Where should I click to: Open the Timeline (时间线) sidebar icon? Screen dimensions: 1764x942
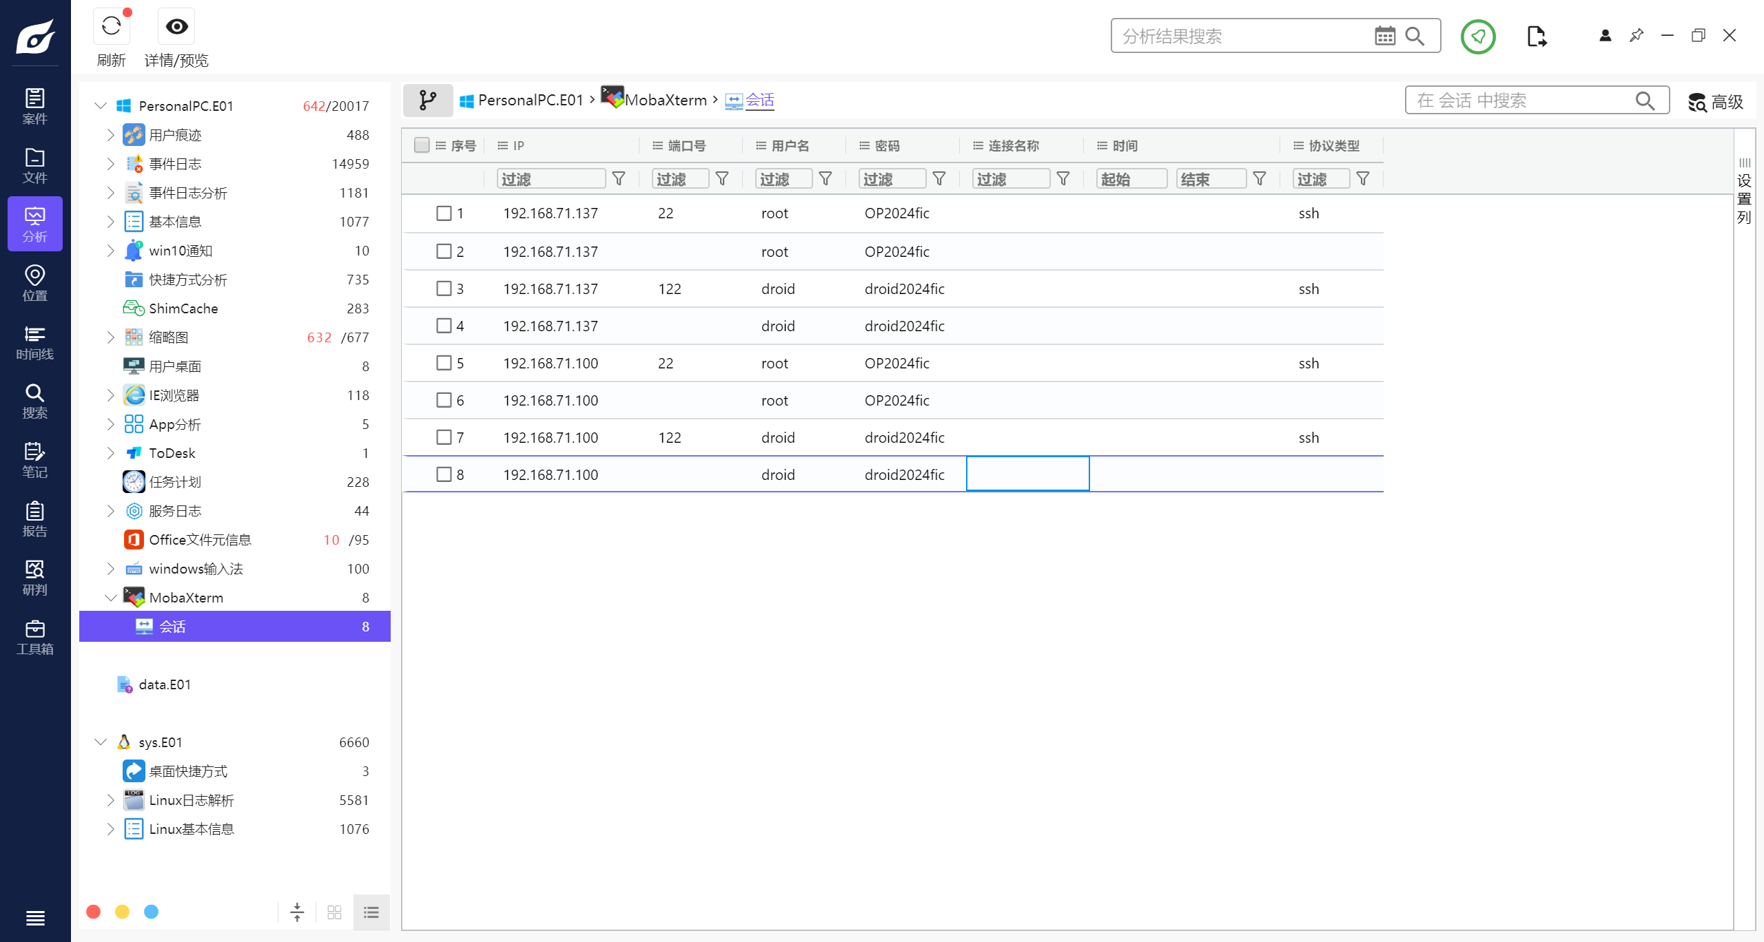coord(34,342)
